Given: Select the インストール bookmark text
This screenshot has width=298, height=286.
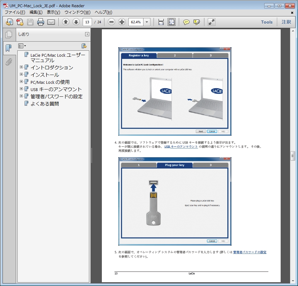Looking at the screenshot, I should point(45,75).
